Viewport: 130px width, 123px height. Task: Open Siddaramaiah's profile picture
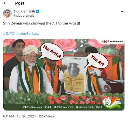pos(7,13)
